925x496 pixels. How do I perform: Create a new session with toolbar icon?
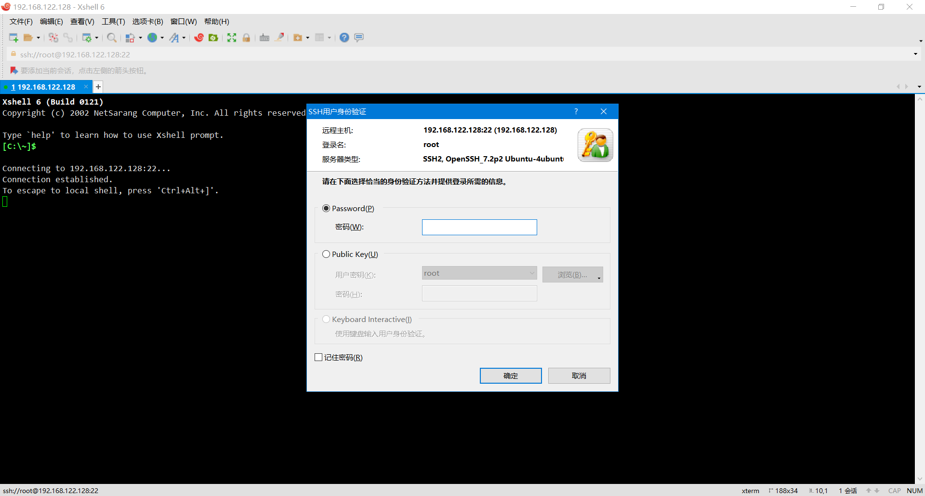13,38
